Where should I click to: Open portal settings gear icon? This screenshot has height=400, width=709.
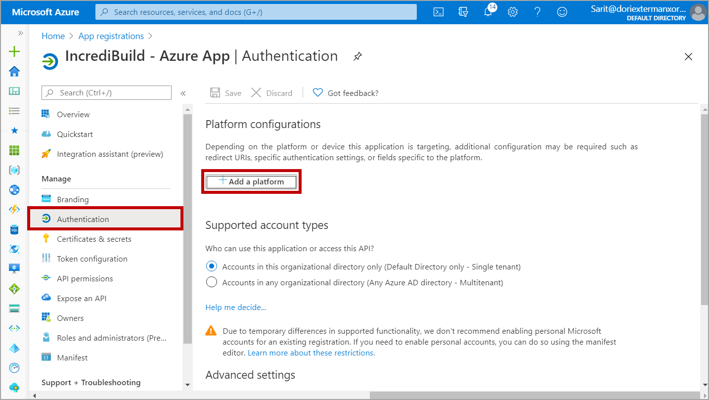(x=513, y=12)
